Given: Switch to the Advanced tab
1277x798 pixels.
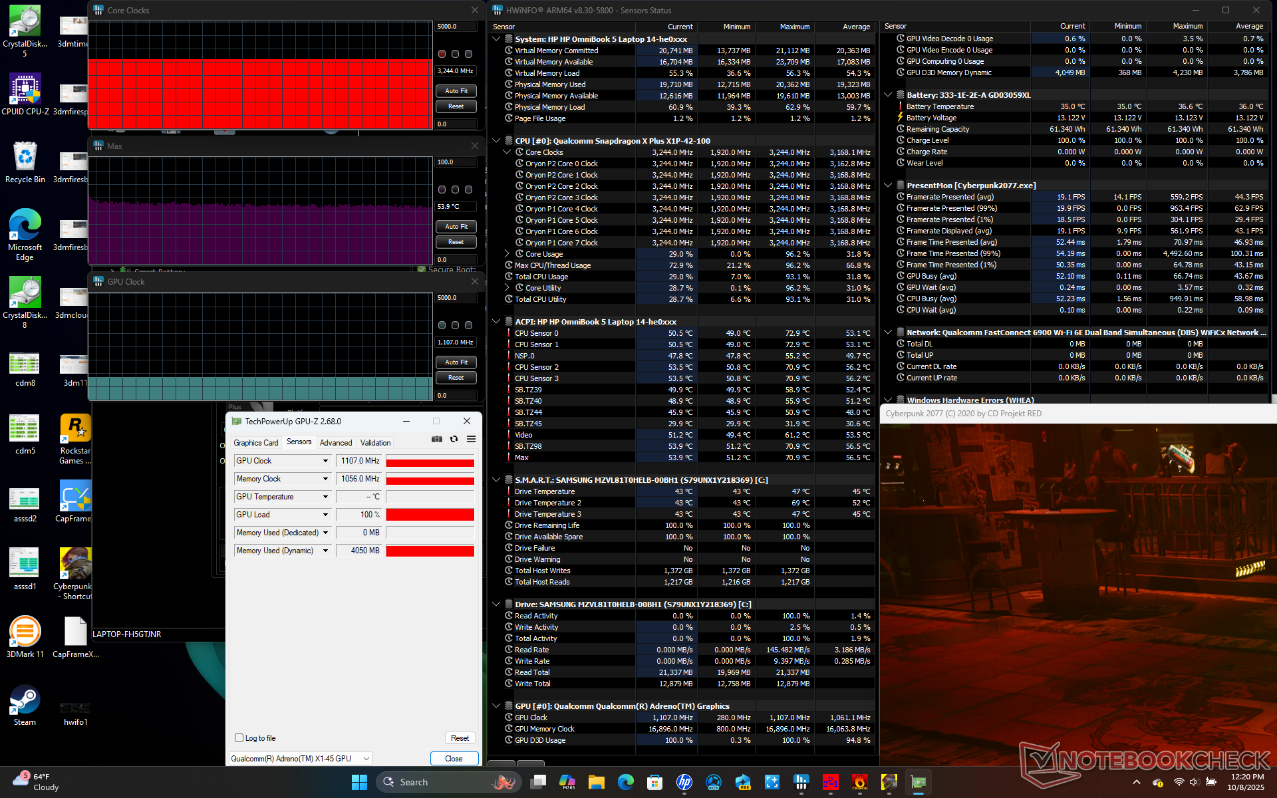Looking at the screenshot, I should click(336, 443).
